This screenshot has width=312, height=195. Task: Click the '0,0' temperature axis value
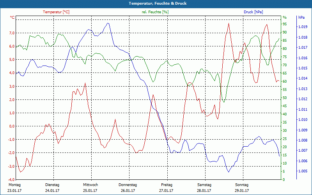(12, 126)
